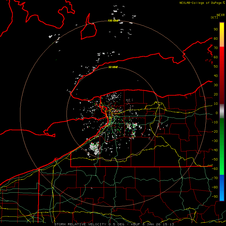Click the Storm Relative Velocity caption at bottom
Viewport: 226px width, 226px height.
(114, 224)
